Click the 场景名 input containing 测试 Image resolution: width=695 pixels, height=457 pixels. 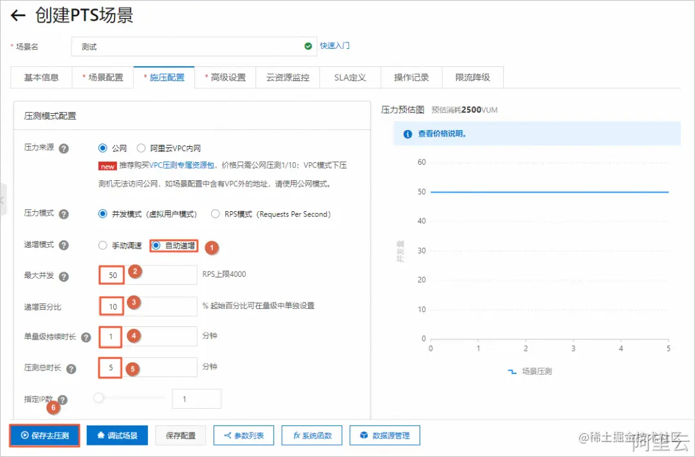(194, 46)
